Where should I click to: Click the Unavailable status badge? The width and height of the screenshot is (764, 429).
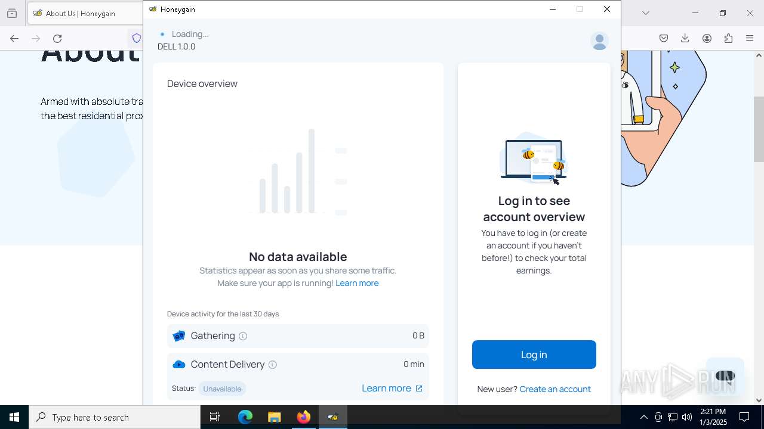point(222,388)
